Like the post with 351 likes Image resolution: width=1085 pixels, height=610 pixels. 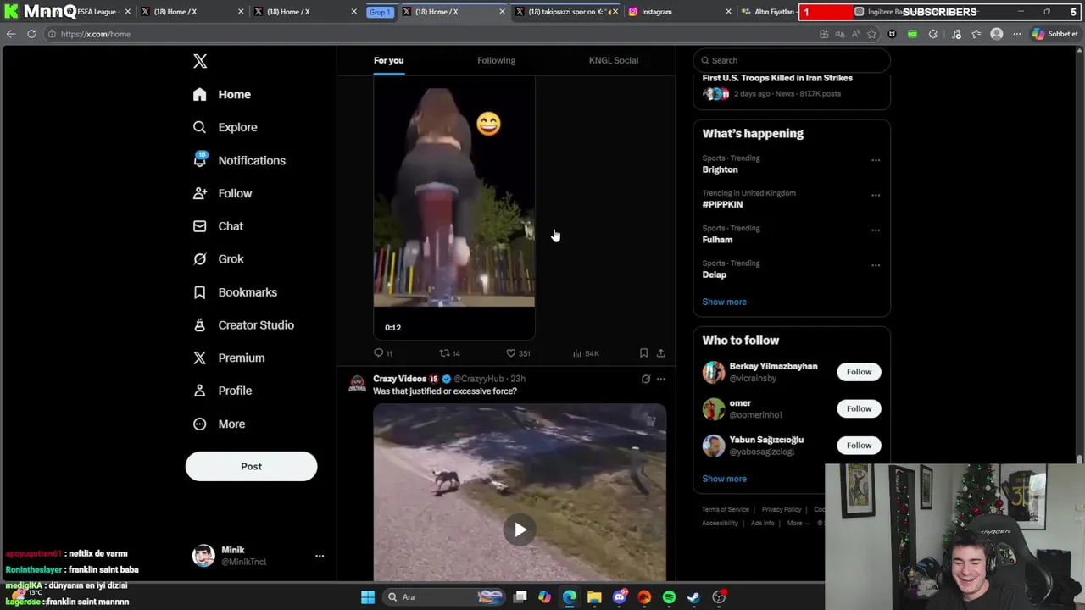pos(518,353)
